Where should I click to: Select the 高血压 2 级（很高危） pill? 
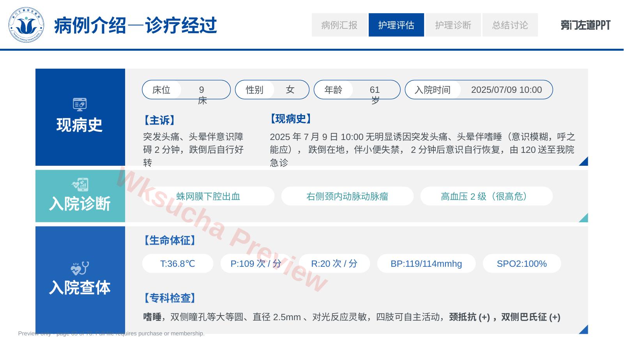tap(486, 196)
